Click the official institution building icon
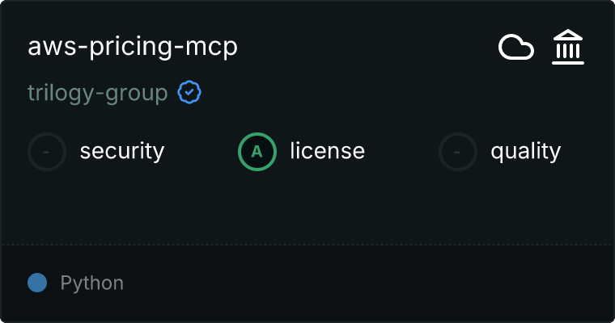 coord(568,47)
